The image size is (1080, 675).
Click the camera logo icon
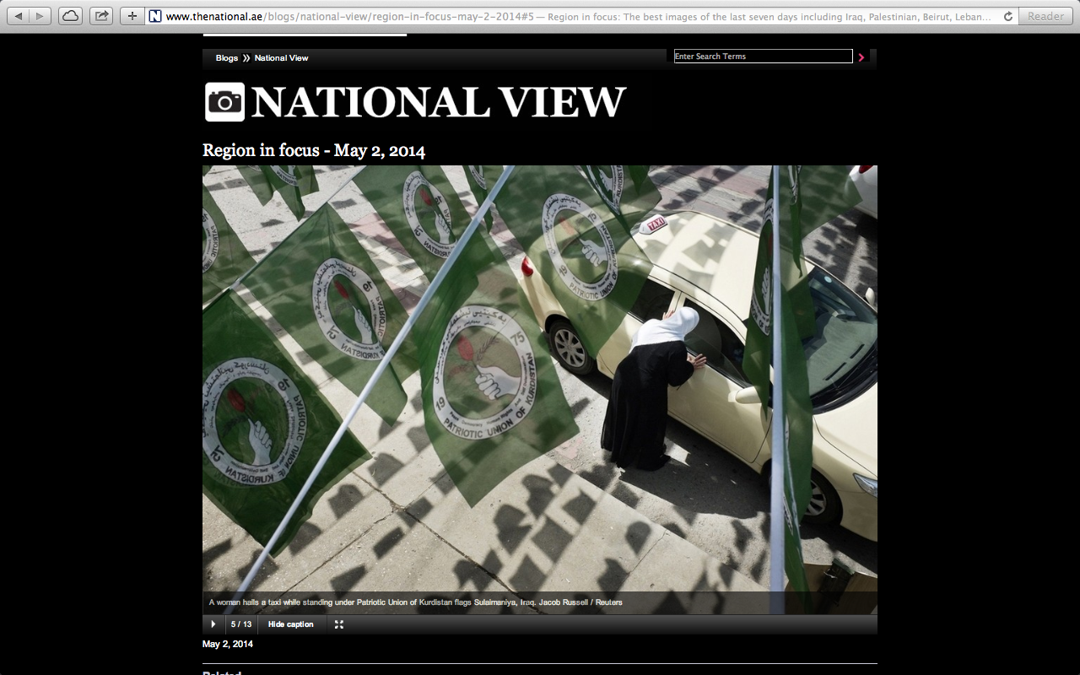click(x=224, y=102)
